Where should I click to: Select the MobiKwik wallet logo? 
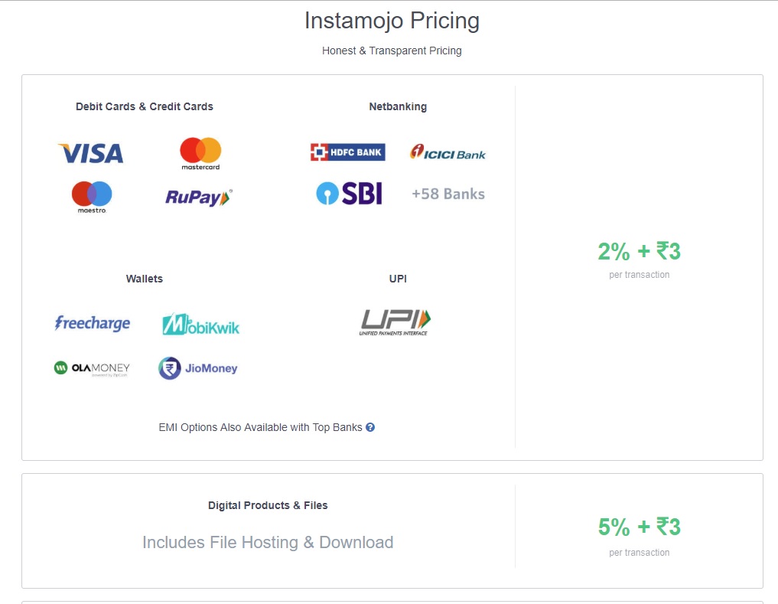pyautogui.click(x=201, y=325)
